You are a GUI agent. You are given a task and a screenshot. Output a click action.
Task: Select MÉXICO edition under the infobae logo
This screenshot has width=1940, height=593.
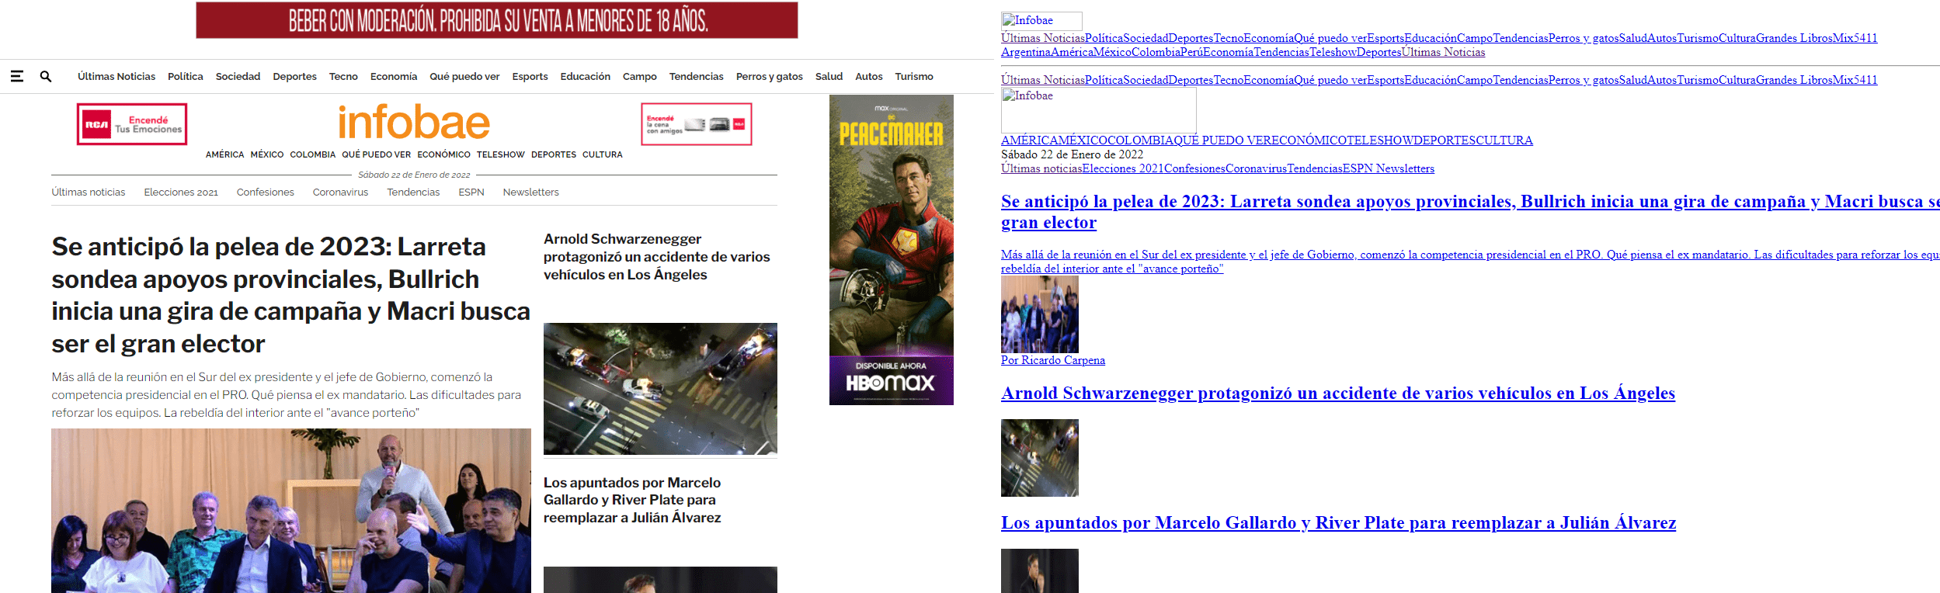click(267, 154)
